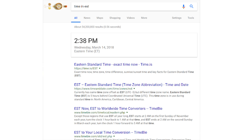Switch to the News tab
This screenshot has width=243, height=140.
(87, 18)
